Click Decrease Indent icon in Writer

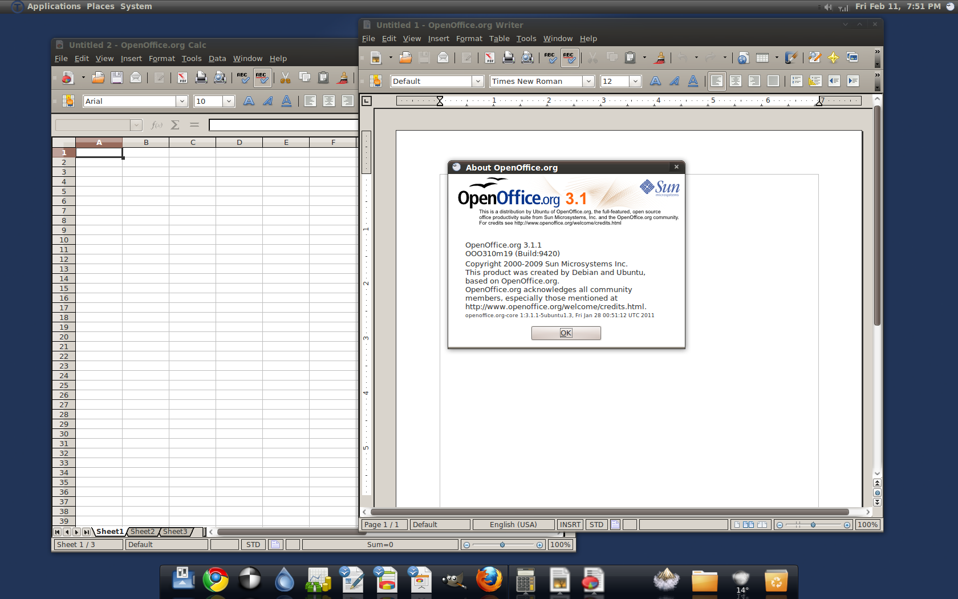point(834,81)
